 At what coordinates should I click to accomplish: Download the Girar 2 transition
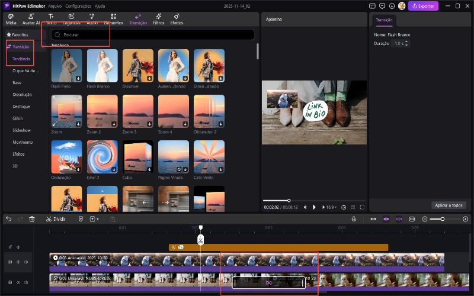[x=114, y=169]
